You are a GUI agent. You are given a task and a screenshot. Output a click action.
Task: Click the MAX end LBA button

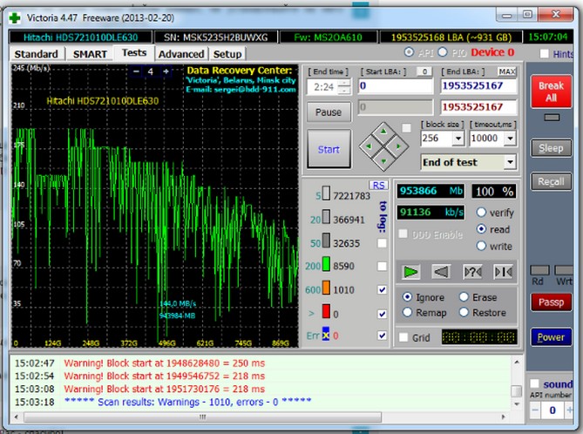point(506,71)
